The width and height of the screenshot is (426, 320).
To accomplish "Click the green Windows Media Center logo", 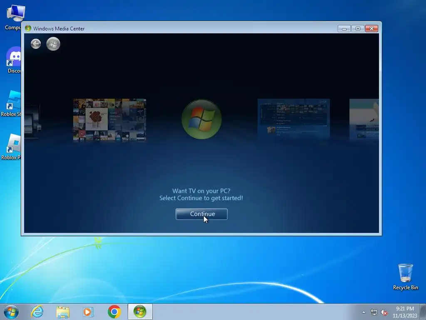I will (x=201, y=120).
